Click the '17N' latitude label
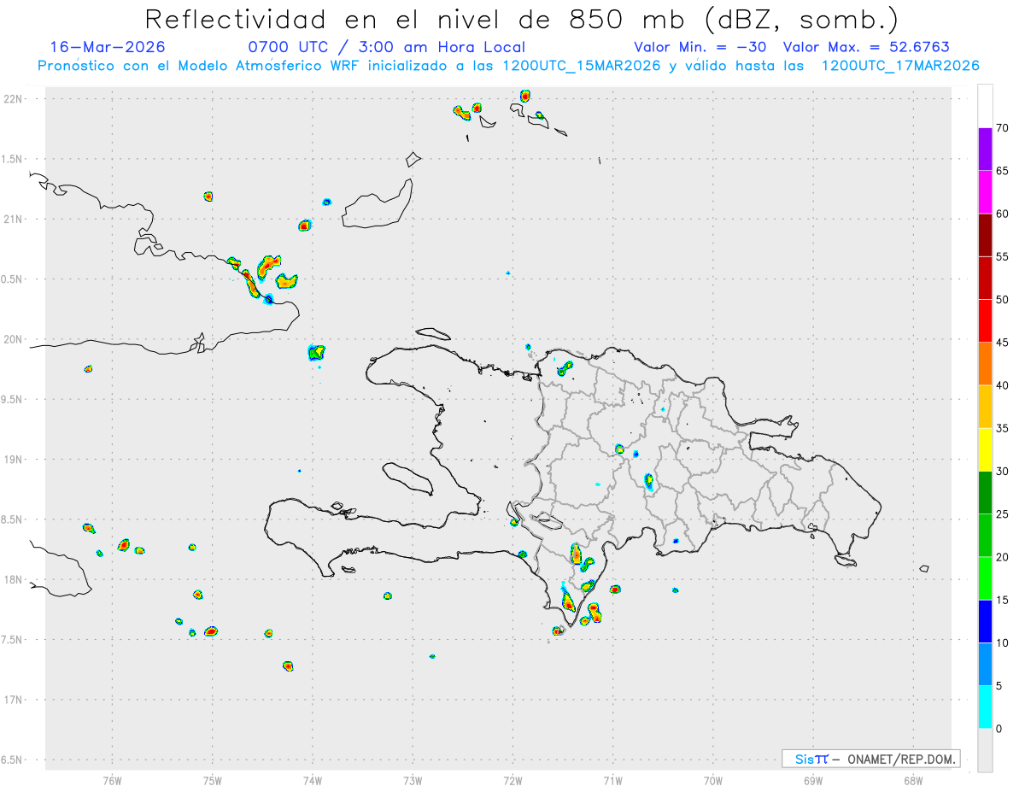The width and height of the screenshot is (1025, 792). pyautogui.click(x=13, y=700)
